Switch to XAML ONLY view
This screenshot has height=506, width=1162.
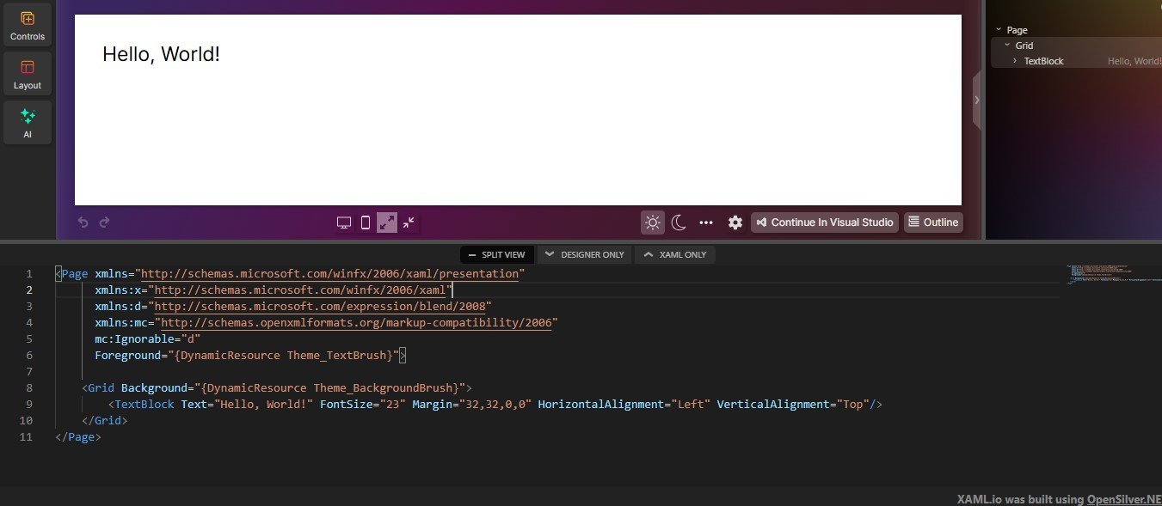point(675,254)
